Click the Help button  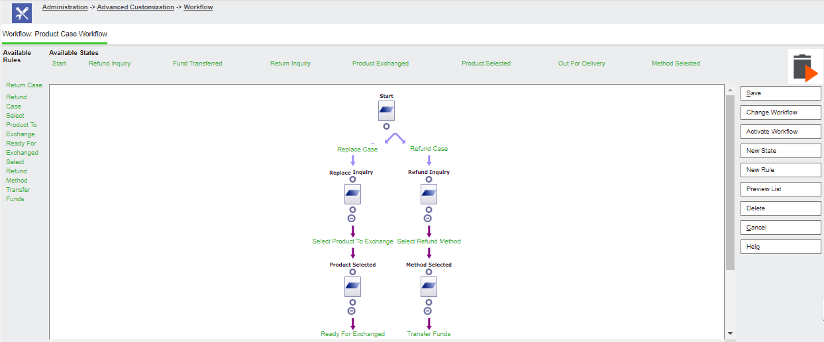click(781, 247)
